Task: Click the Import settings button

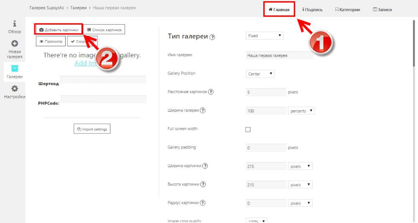Action: coord(92,129)
